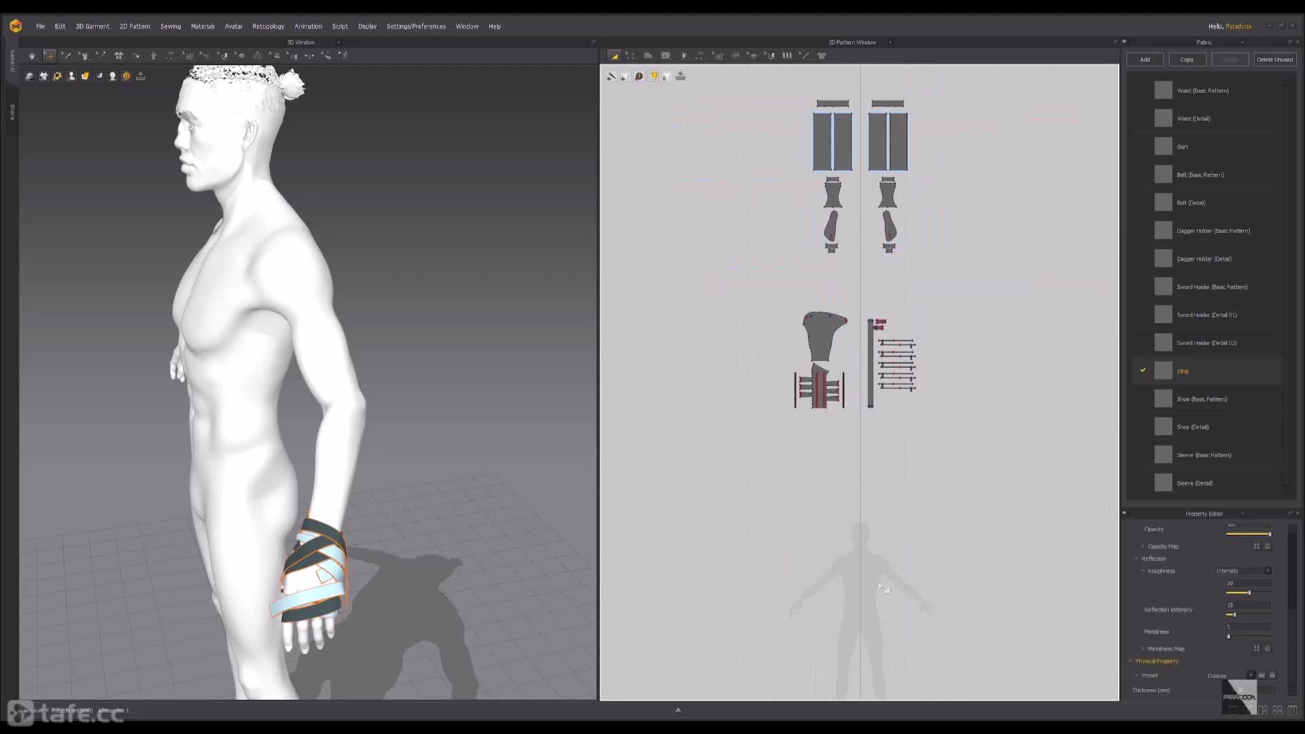This screenshot has height=734, width=1305.
Task: Select the Skirt fabric thumbnail
Action: coord(1163,146)
